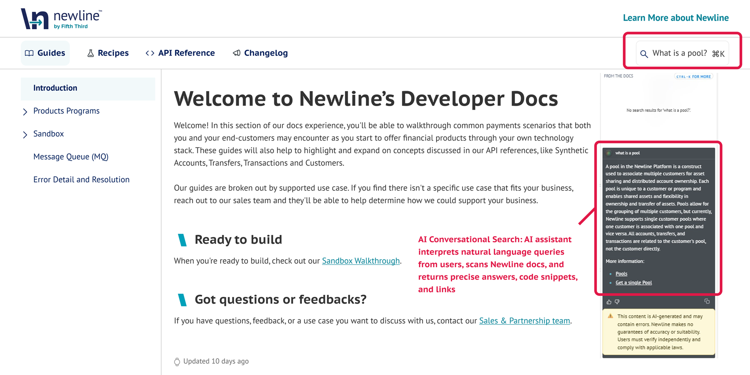Open the Recipes tab
The width and height of the screenshot is (750, 375).
coord(108,53)
